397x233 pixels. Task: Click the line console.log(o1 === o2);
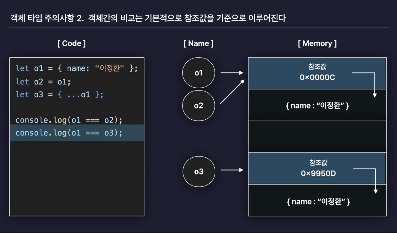coord(69,120)
